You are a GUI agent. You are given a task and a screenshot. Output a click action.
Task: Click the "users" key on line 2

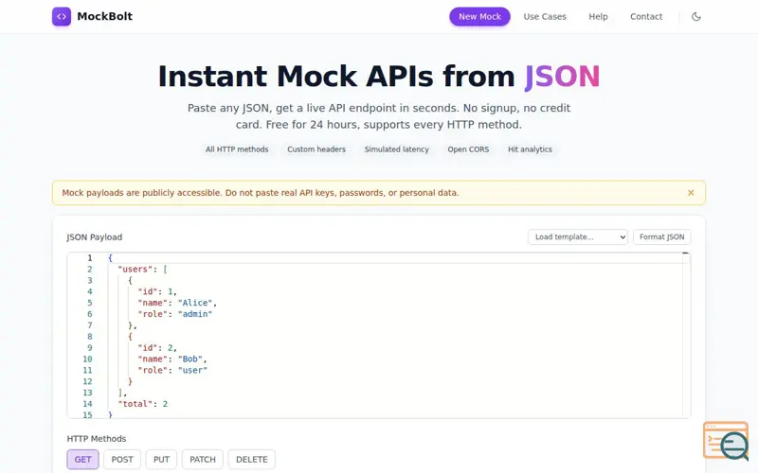(135, 270)
